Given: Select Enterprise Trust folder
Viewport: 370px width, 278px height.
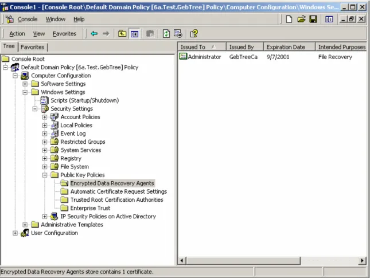Looking at the screenshot, I should tap(90, 208).
